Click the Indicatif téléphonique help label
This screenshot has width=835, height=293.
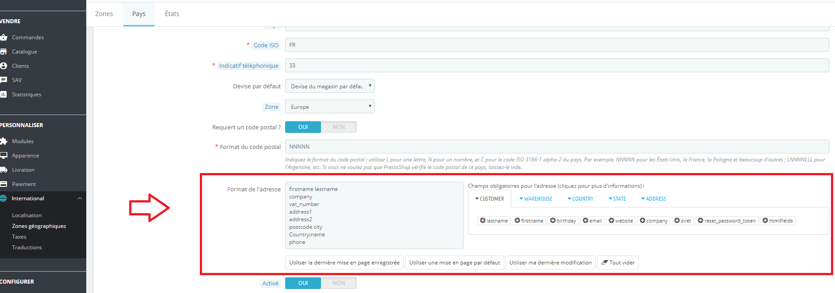249,66
